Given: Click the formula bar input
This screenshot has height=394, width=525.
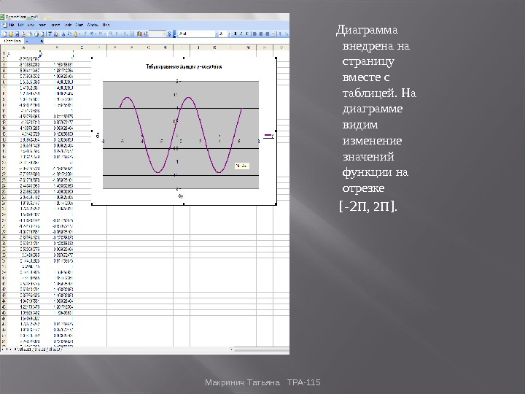Looking at the screenshot, I should [166, 41].
